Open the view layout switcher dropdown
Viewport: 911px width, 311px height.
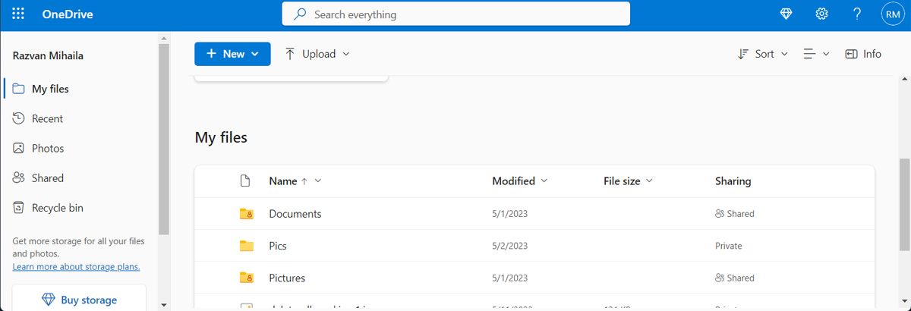pos(816,54)
